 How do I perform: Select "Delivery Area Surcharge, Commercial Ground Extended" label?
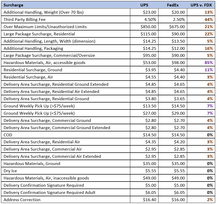click(x=57, y=128)
